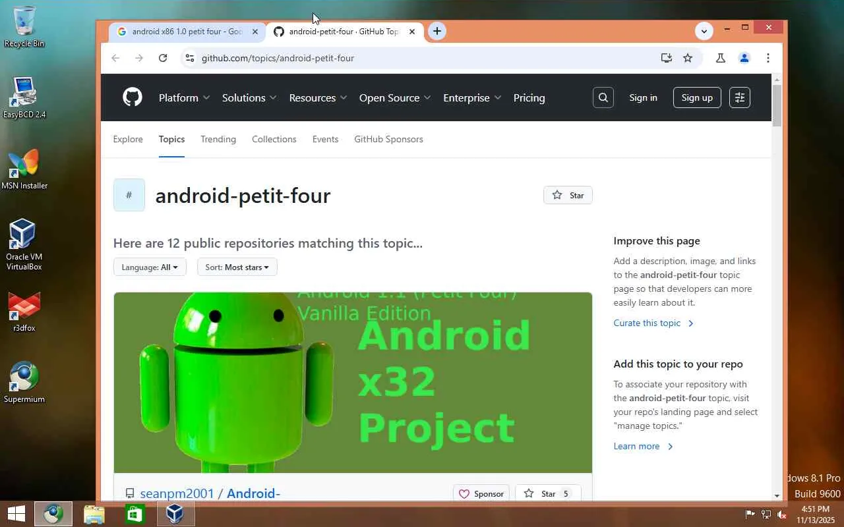Screen dimensions: 844x527
Task: Open the Recycle Bin desktop icon
Action: (24, 27)
